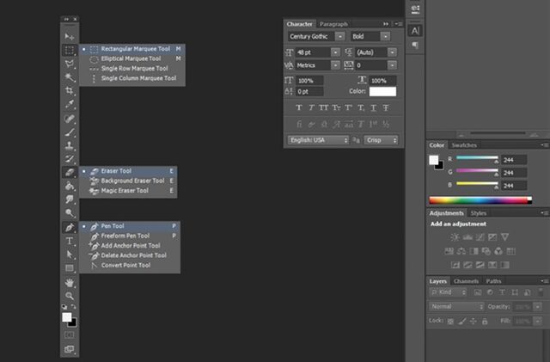Add Brightness/Contrast adjustment

455,237
